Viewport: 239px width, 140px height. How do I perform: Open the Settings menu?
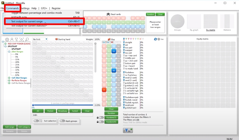25,8
